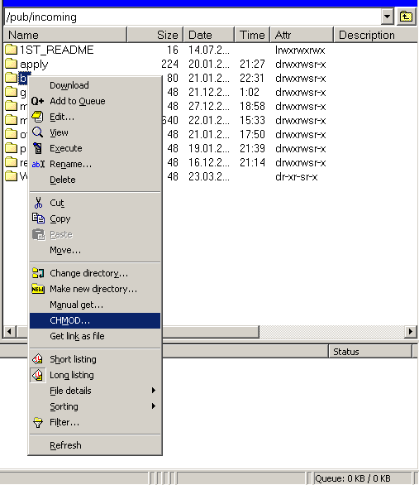Click the Cut scissors icon

38,203
